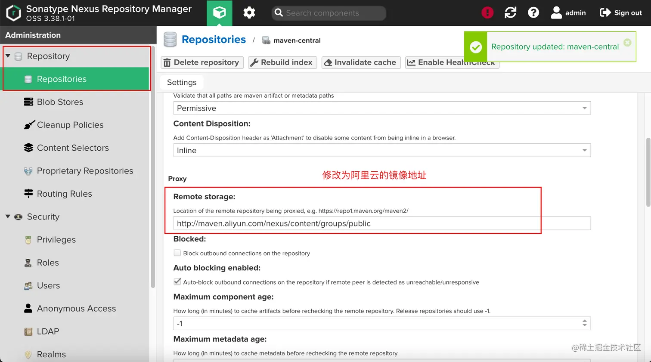Increase Maximum component age with stepper
The width and height of the screenshot is (651, 362).
(x=584, y=321)
